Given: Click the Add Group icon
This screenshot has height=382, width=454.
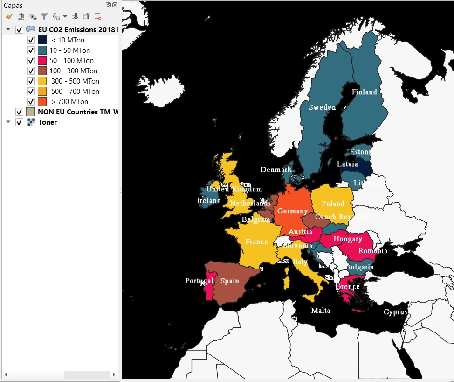Looking at the screenshot, I should (x=21, y=16).
